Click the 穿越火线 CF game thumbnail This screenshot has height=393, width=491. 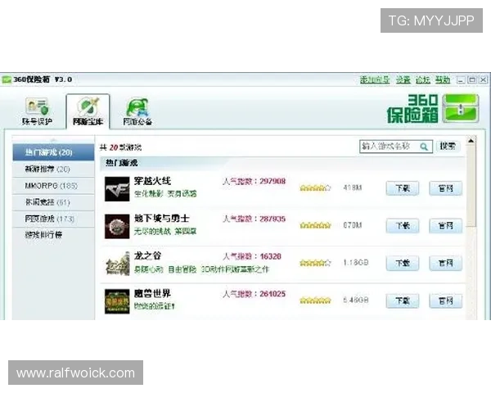point(117,188)
